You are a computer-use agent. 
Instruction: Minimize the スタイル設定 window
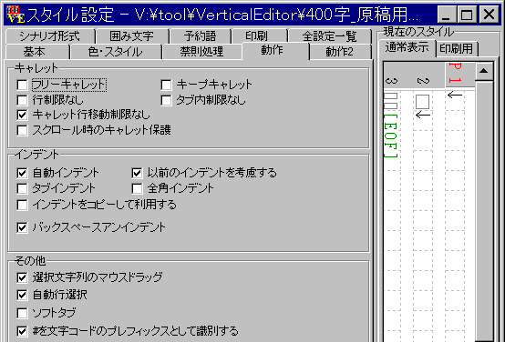pos(447,15)
